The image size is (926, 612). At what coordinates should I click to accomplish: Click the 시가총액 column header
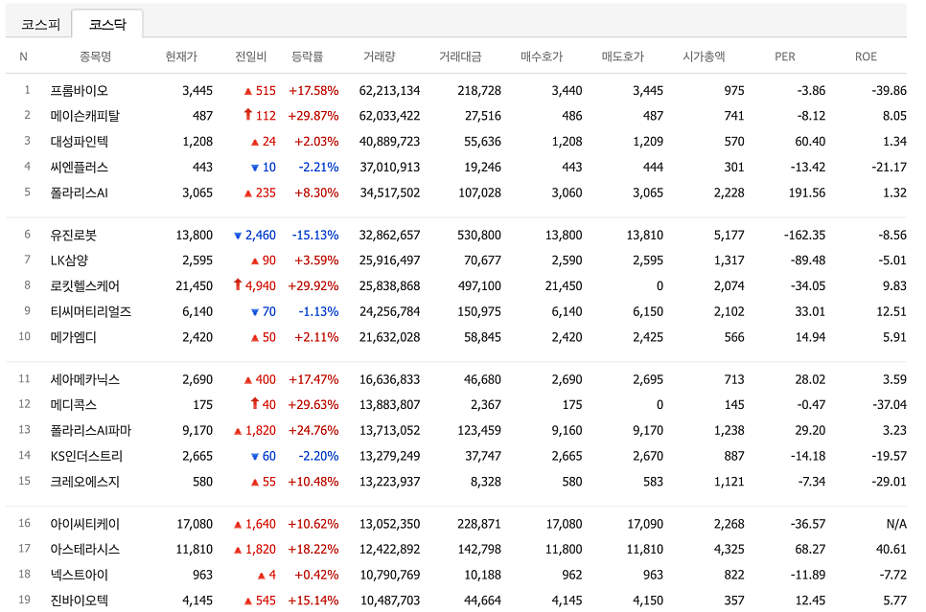704,57
